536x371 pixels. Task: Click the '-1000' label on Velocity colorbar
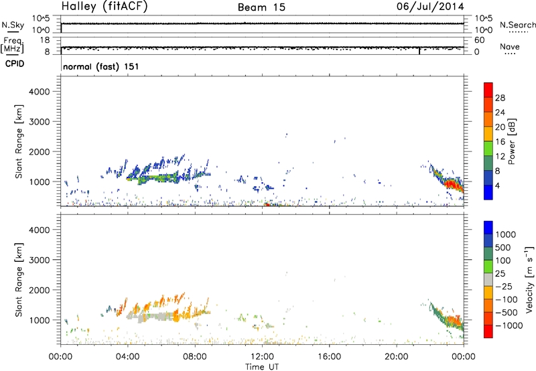click(x=509, y=325)
